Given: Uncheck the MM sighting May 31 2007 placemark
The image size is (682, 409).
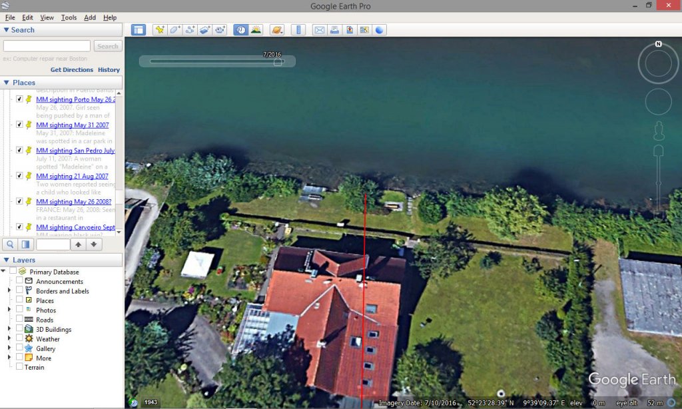Looking at the screenshot, I should point(19,125).
